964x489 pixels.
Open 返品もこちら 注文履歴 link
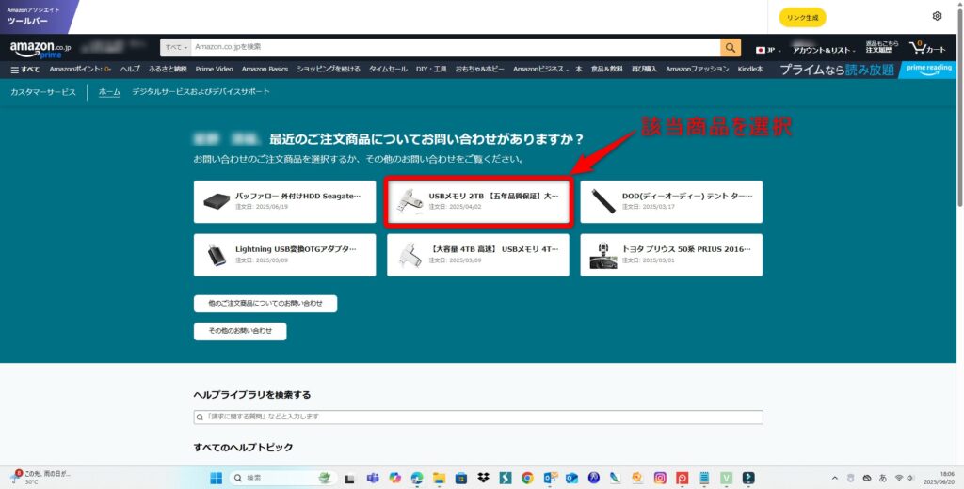pyautogui.click(x=882, y=47)
